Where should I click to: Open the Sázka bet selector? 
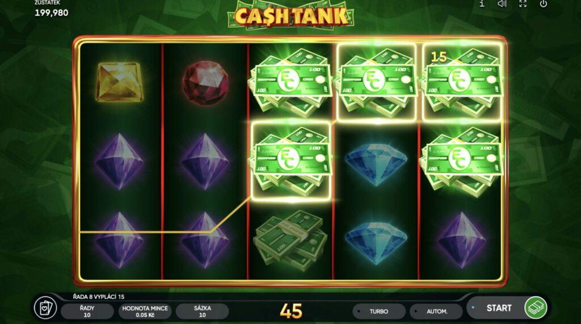pyautogui.click(x=203, y=312)
